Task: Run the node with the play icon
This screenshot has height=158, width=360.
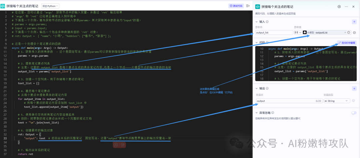Action: coord(339,7)
